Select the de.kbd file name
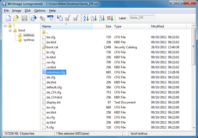 pyautogui.click(x=51, y=82)
